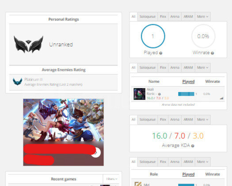232x186 pixels.
Task: Click the help icon beside the Winrate circle label
Action: point(212,53)
